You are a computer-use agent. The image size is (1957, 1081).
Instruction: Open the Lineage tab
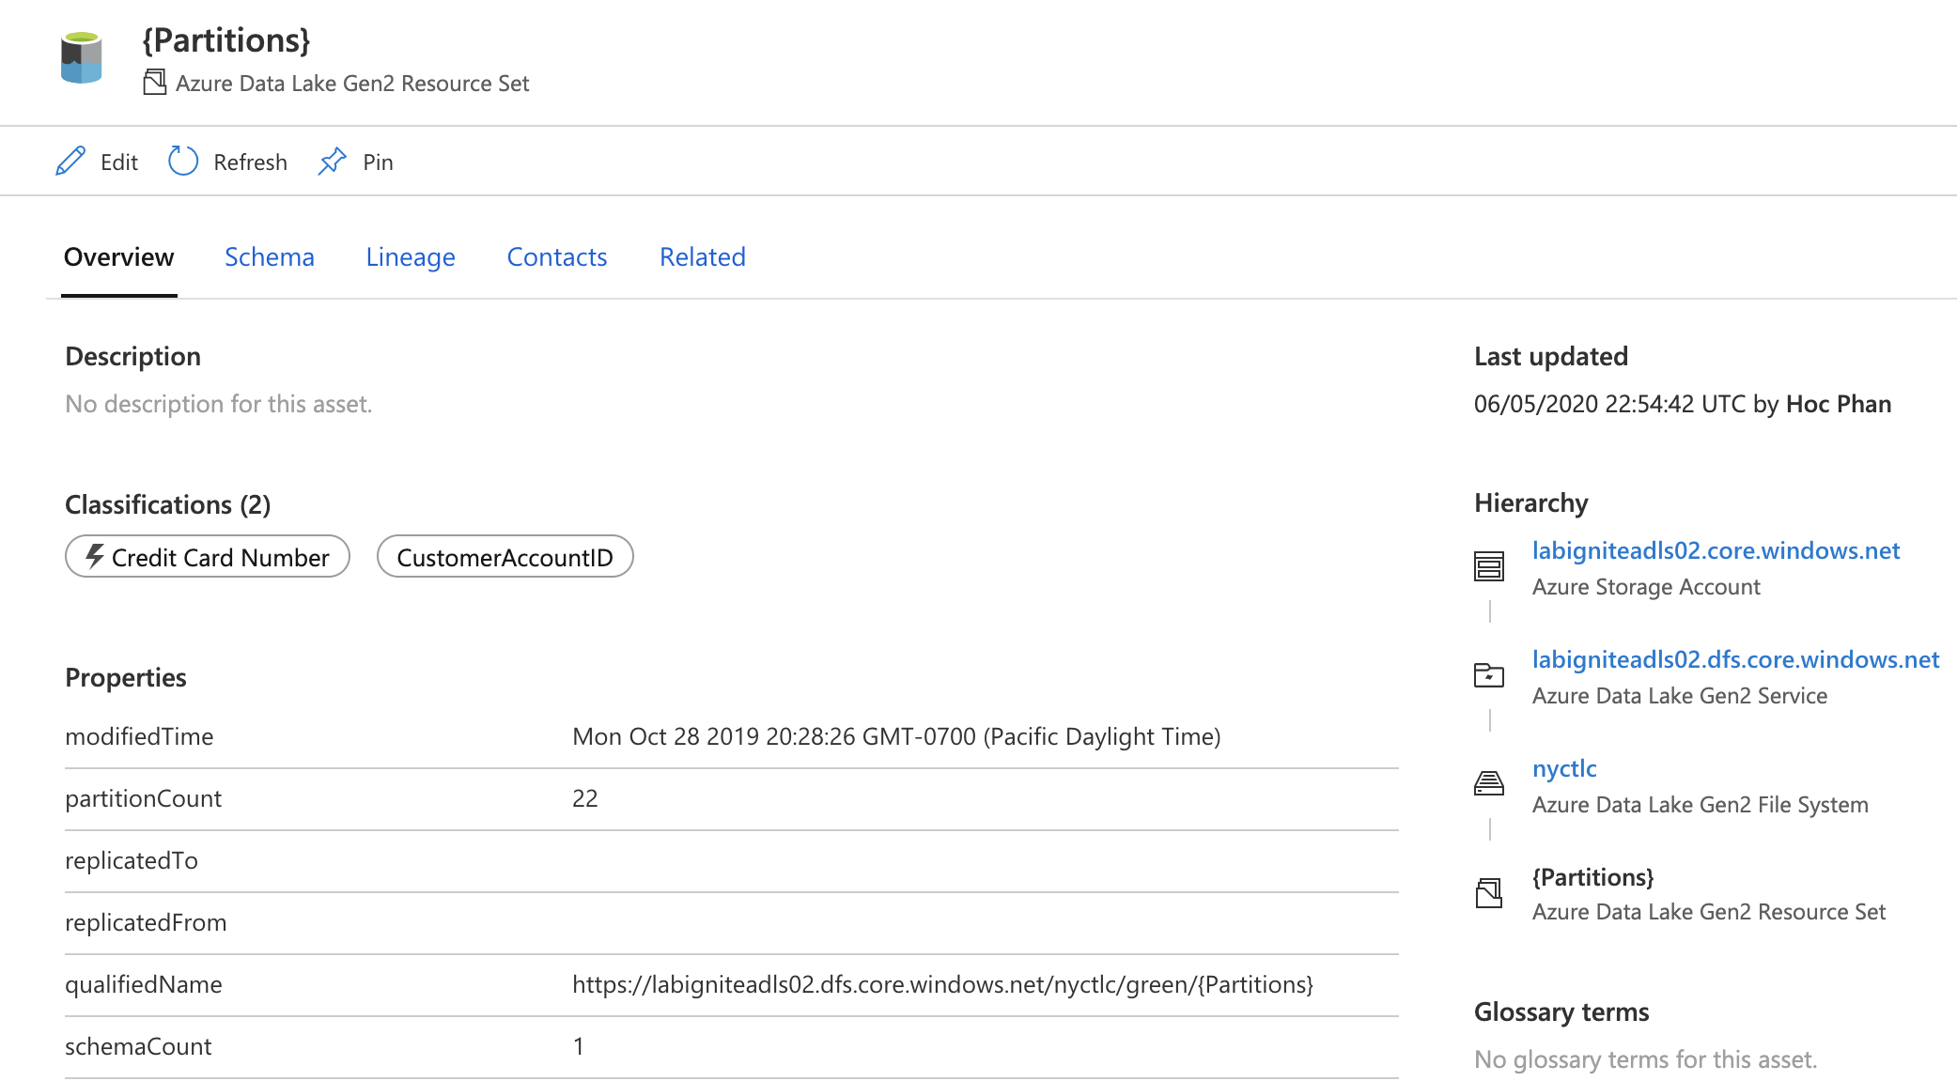410,257
